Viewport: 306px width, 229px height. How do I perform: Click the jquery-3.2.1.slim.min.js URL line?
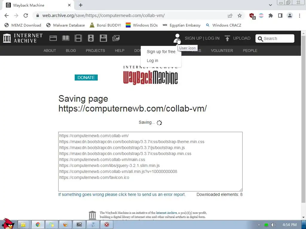click(109, 165)
